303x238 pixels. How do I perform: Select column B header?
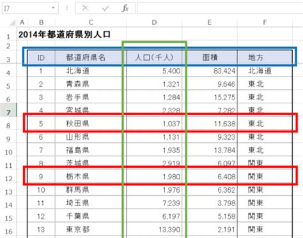coord(42,22)
